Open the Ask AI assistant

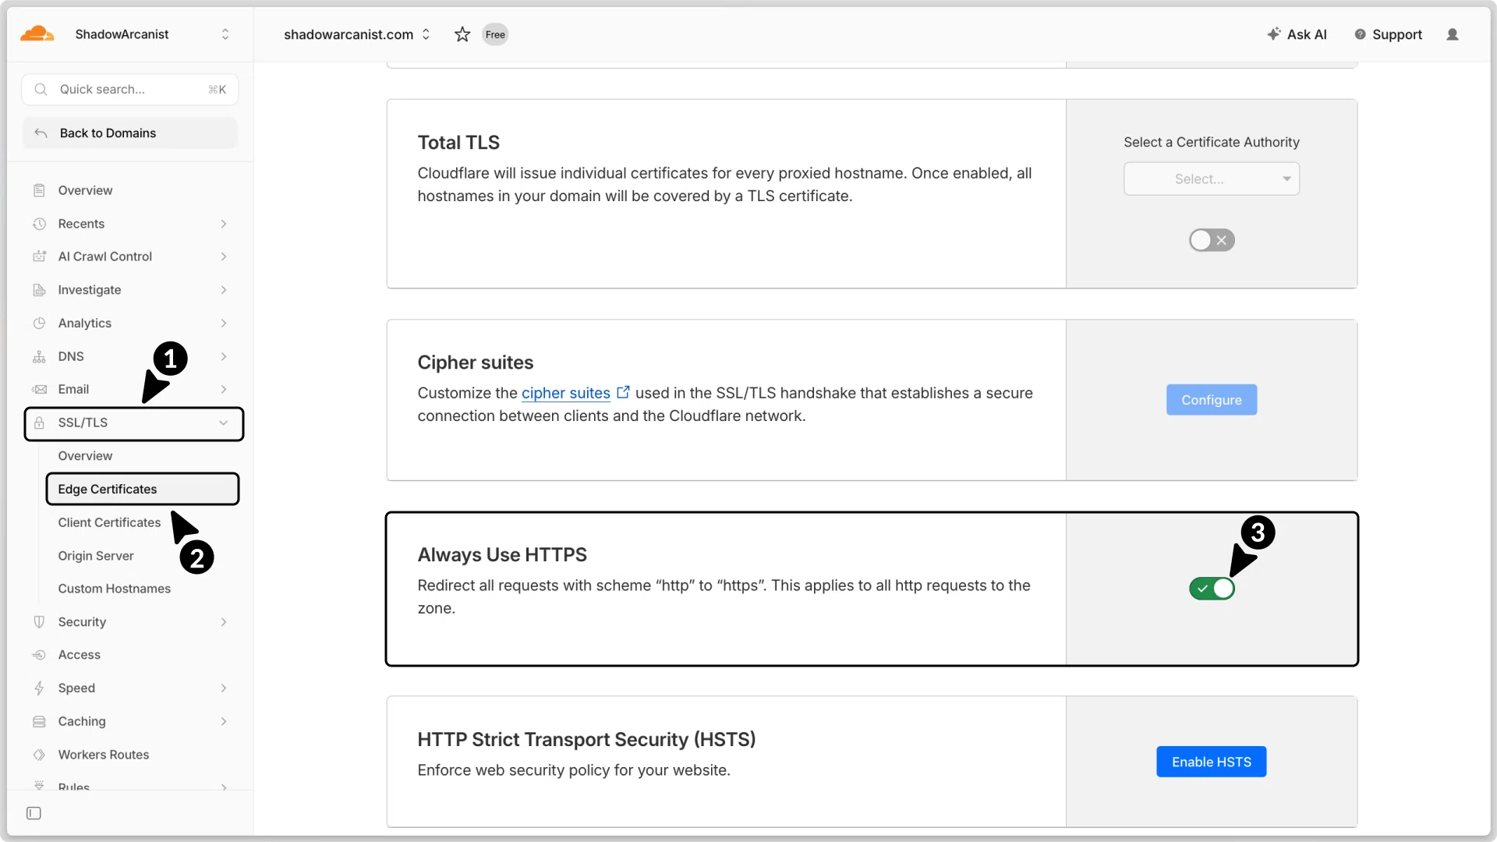pyautogui.click(x=1297, y=34)
